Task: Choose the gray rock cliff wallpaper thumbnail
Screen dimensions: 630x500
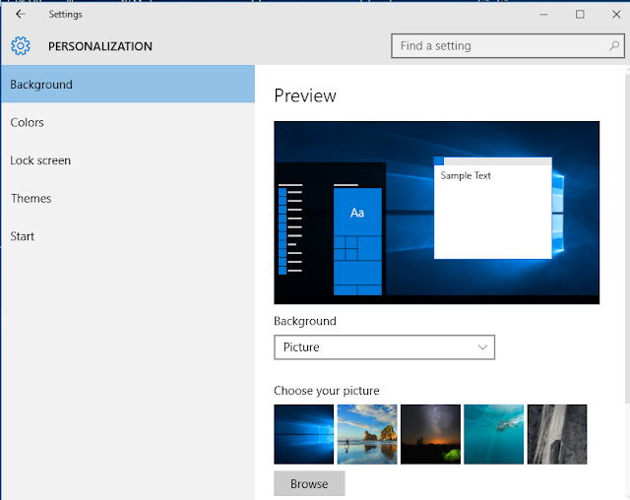Action: pos(557,434)
